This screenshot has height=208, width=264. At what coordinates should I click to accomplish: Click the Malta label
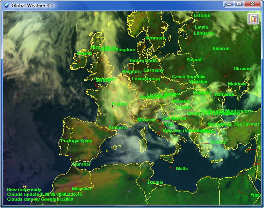(x=182, y=169)
